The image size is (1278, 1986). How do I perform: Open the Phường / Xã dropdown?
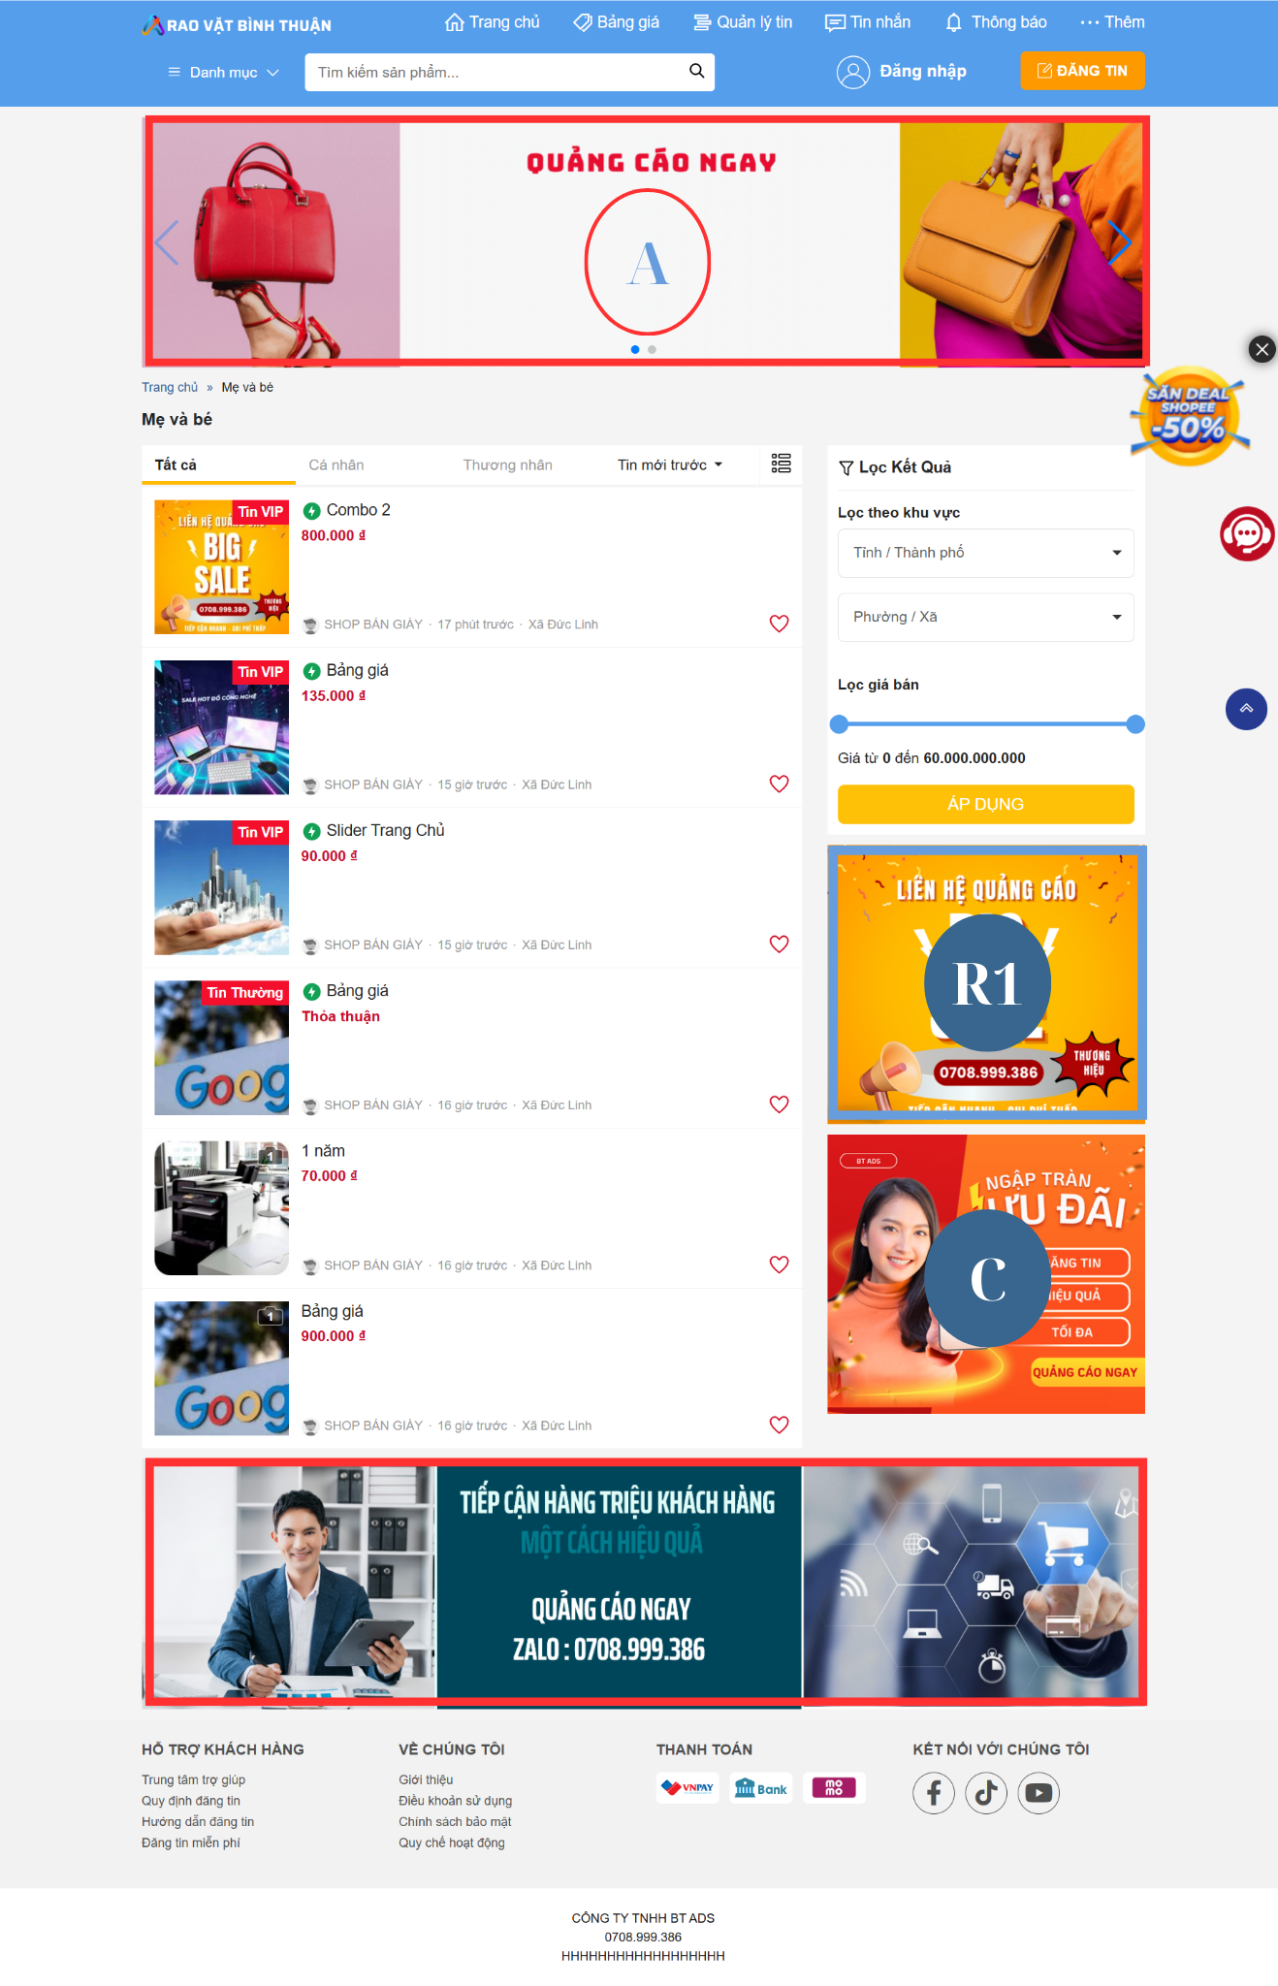985,617
